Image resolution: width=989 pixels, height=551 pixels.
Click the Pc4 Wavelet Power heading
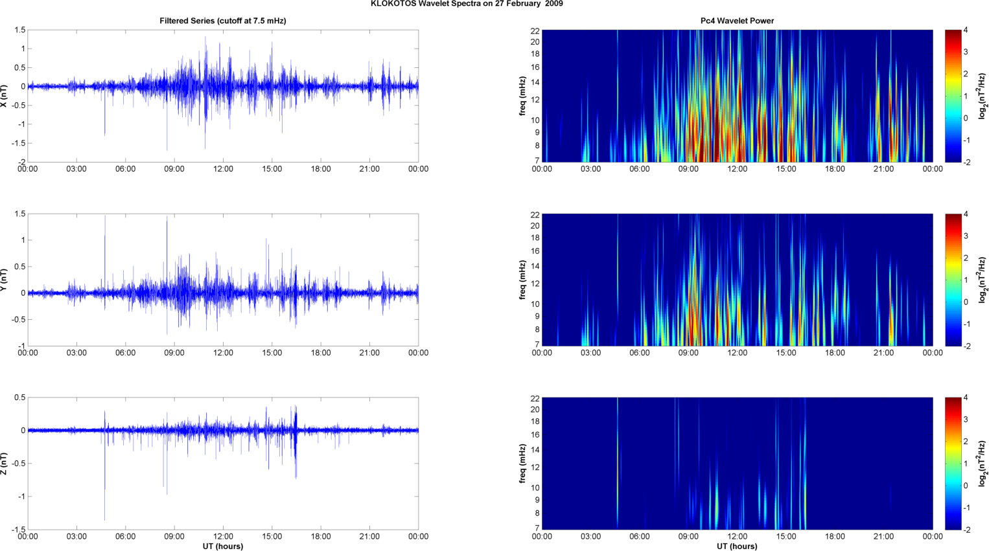[x=737, y=21]
